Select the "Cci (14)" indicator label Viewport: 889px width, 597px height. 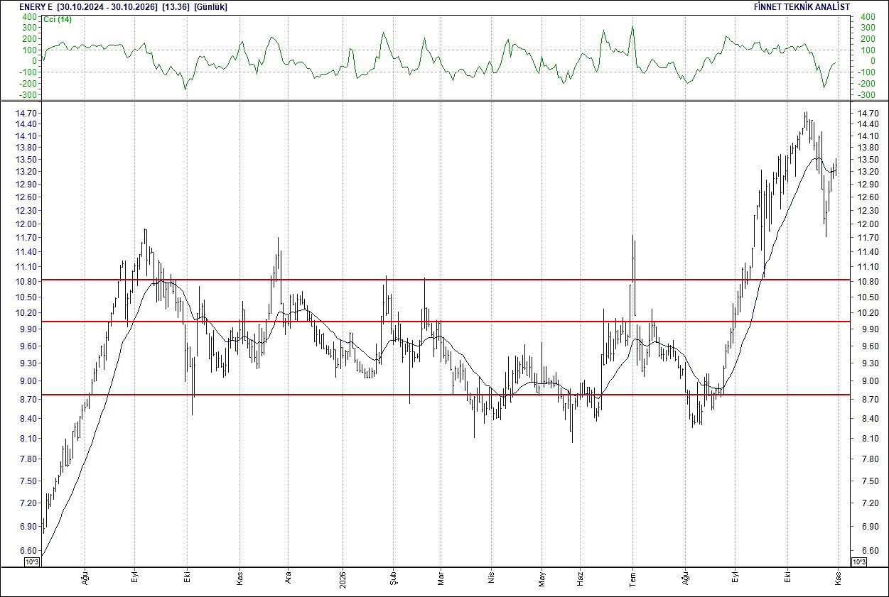pos(58,19)
